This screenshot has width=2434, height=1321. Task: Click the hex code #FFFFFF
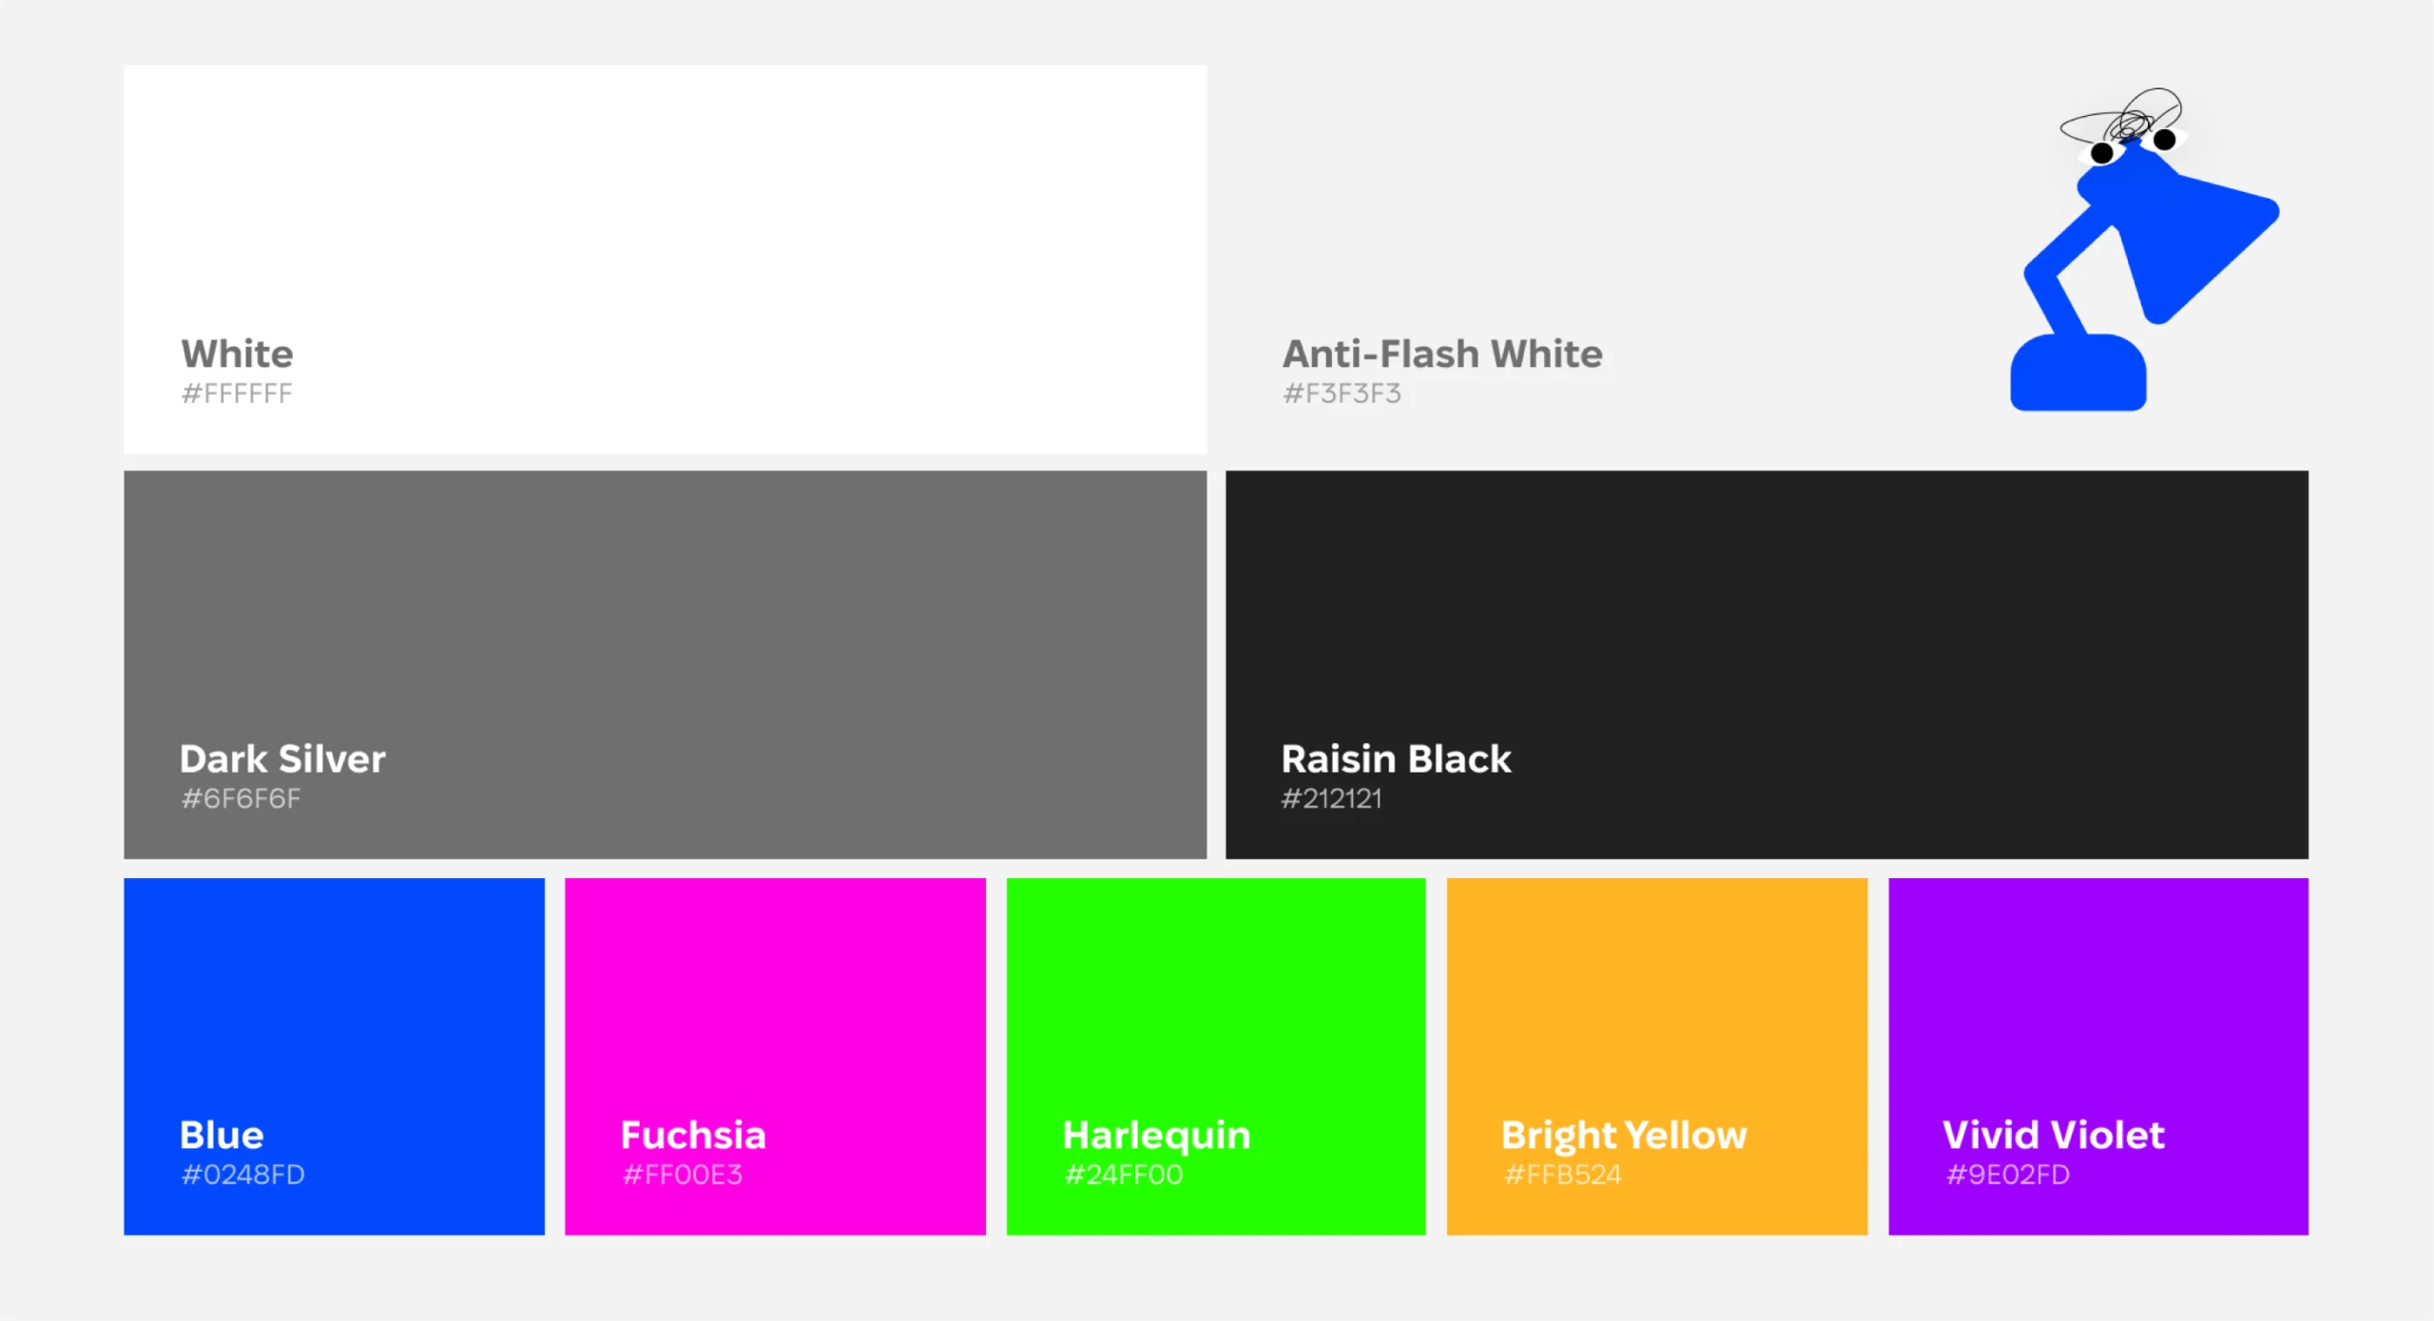(237, 393)
